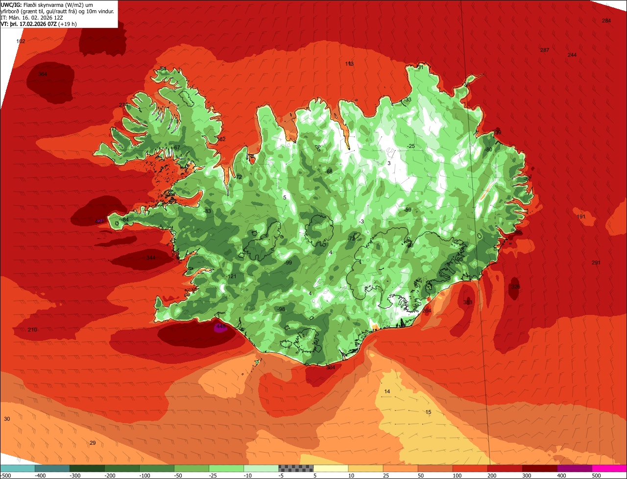Click the -99 value in central Iceland
This screenshot has height=479, width=627.
tap(288, 263)
